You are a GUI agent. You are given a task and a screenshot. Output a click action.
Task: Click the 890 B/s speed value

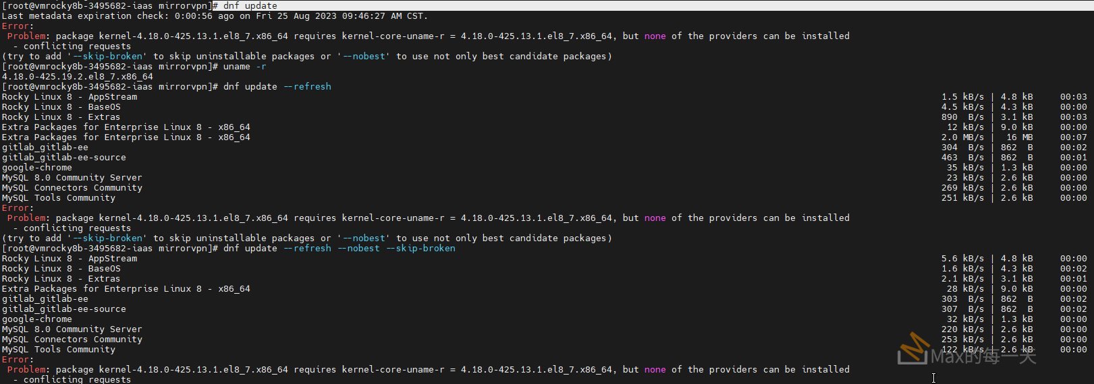coord(962,117)
